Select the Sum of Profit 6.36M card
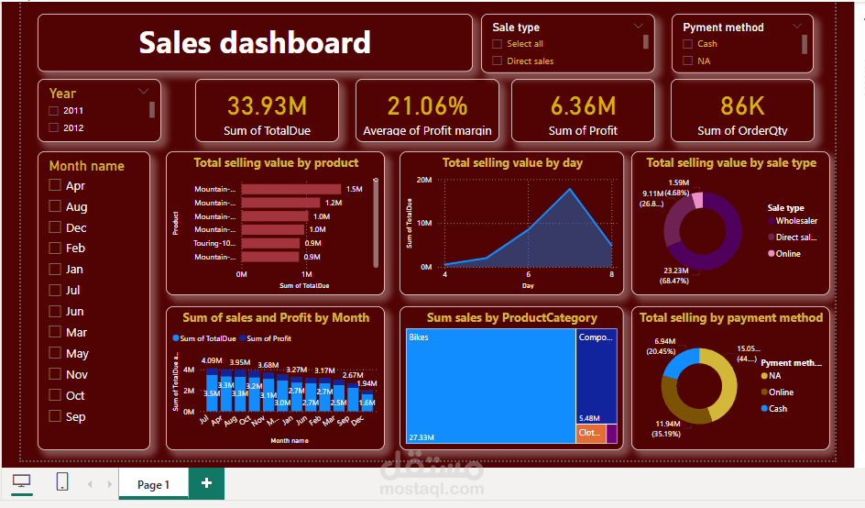 pos(583,110)
